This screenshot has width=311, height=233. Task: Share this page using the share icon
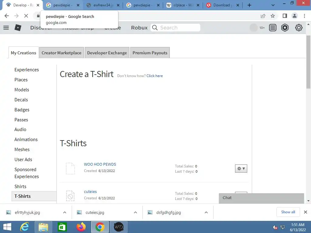[263, 16]
